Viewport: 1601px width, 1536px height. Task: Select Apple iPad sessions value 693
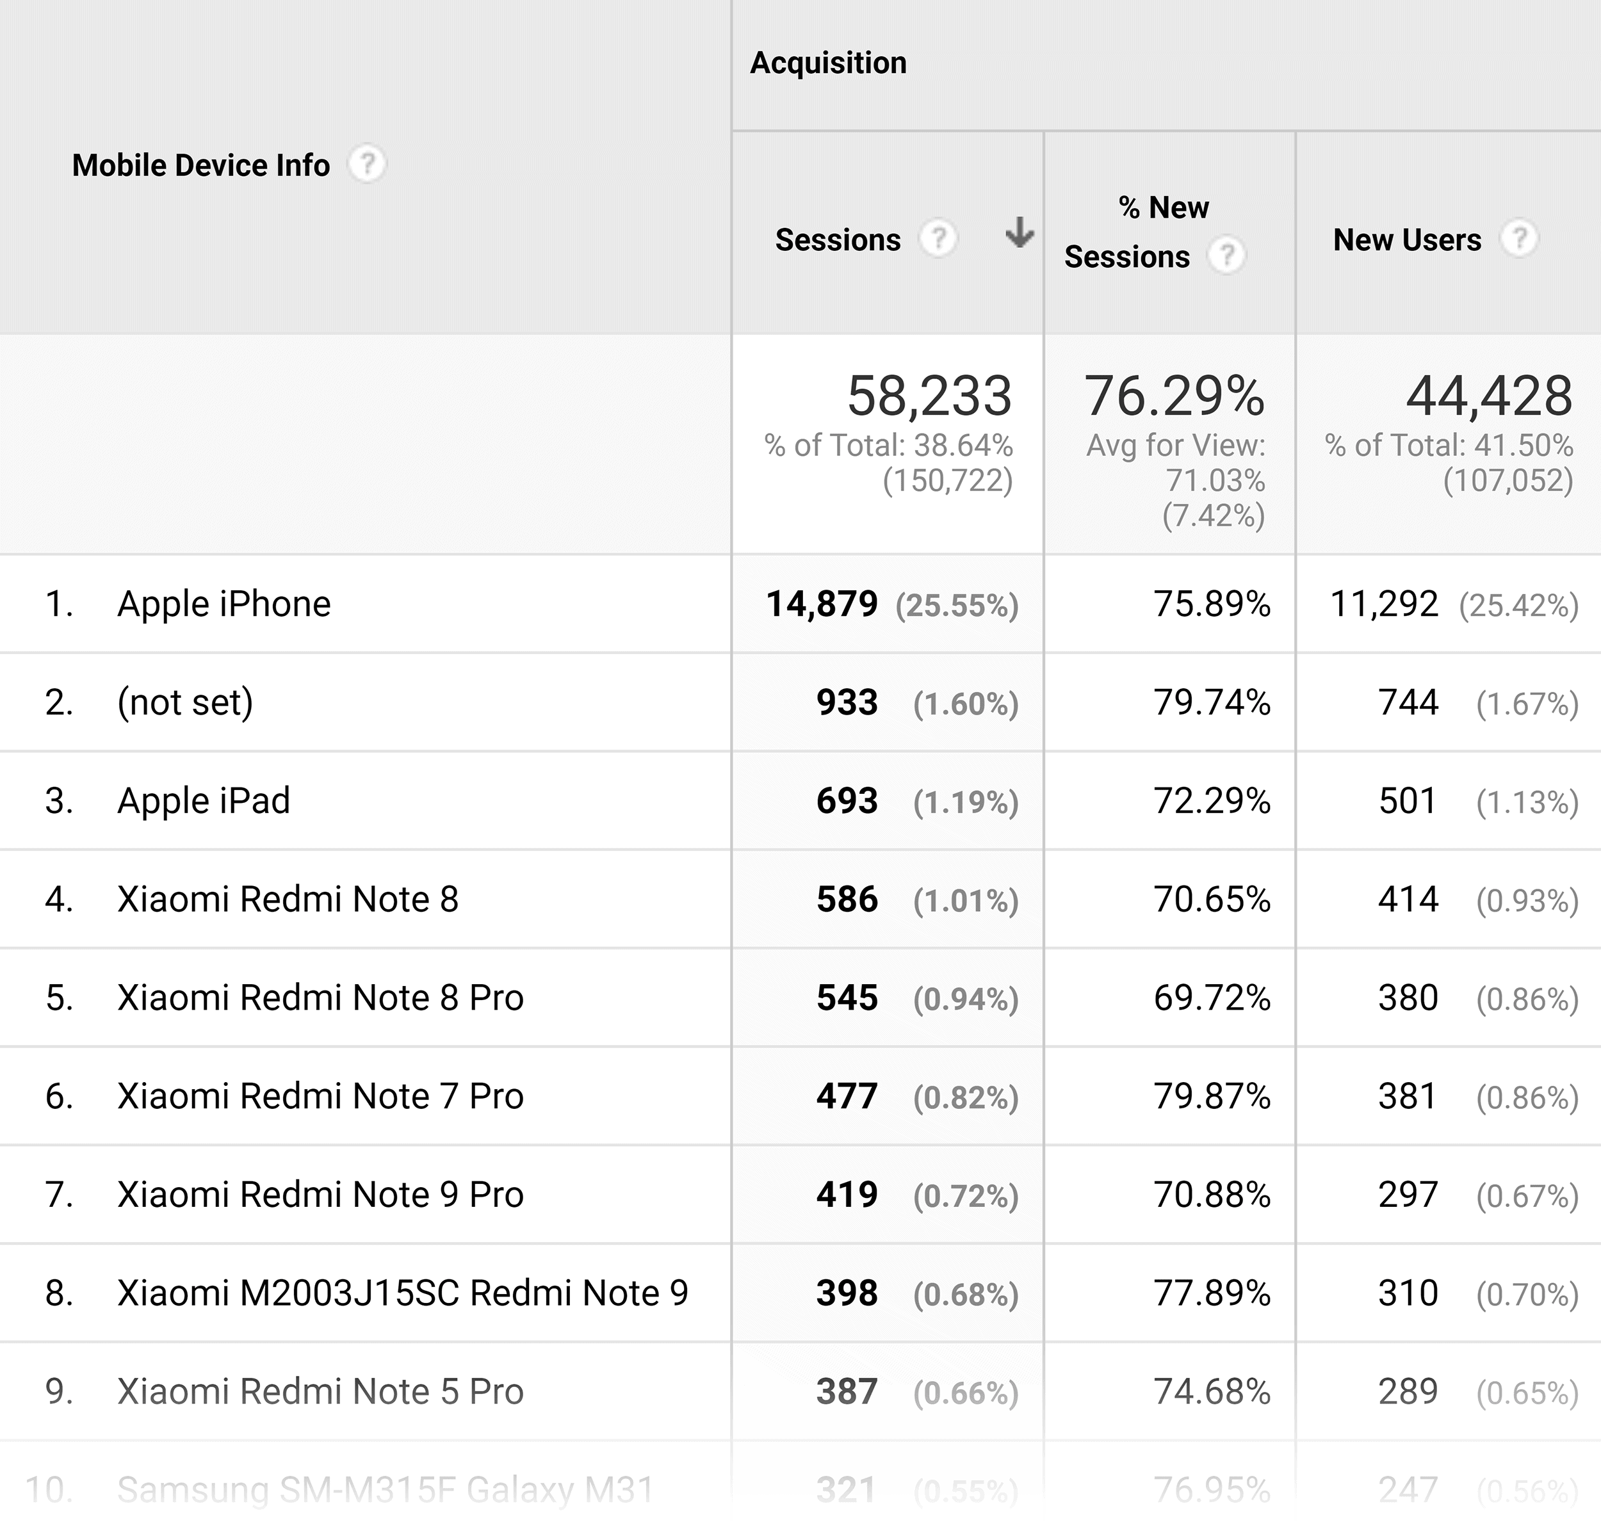coord(847,801)
